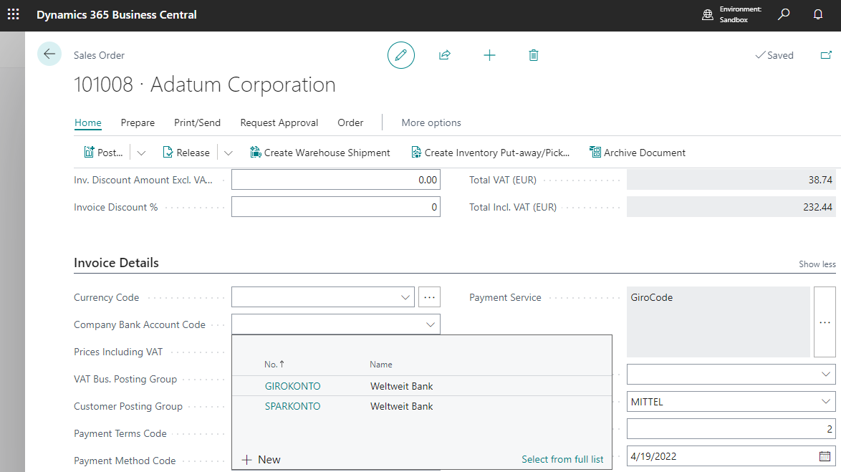The height and width of the screenshot is (472, 841).
Task: Open the Currency Code dropdown
Action: 405,297
